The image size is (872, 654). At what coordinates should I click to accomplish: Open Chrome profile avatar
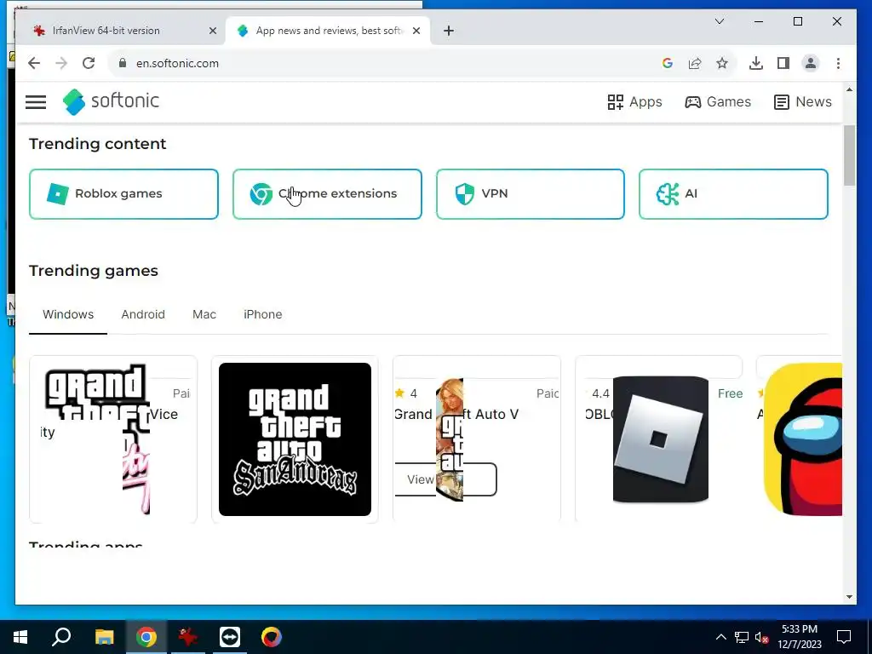tap(811, 63)
